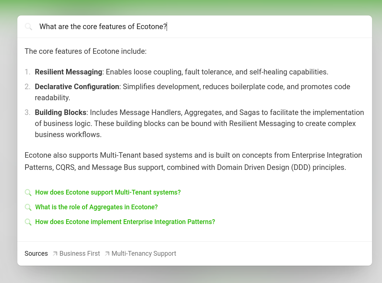This screenshot has height=283, width=382.
Task: Open 'How does Ecotone support Multi-Tenant systems?' suggestion
Action: tap(108, 192)
